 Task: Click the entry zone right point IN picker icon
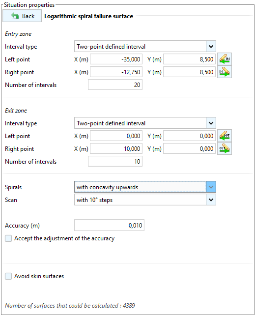pyautogui.click(x=225, y=72)
